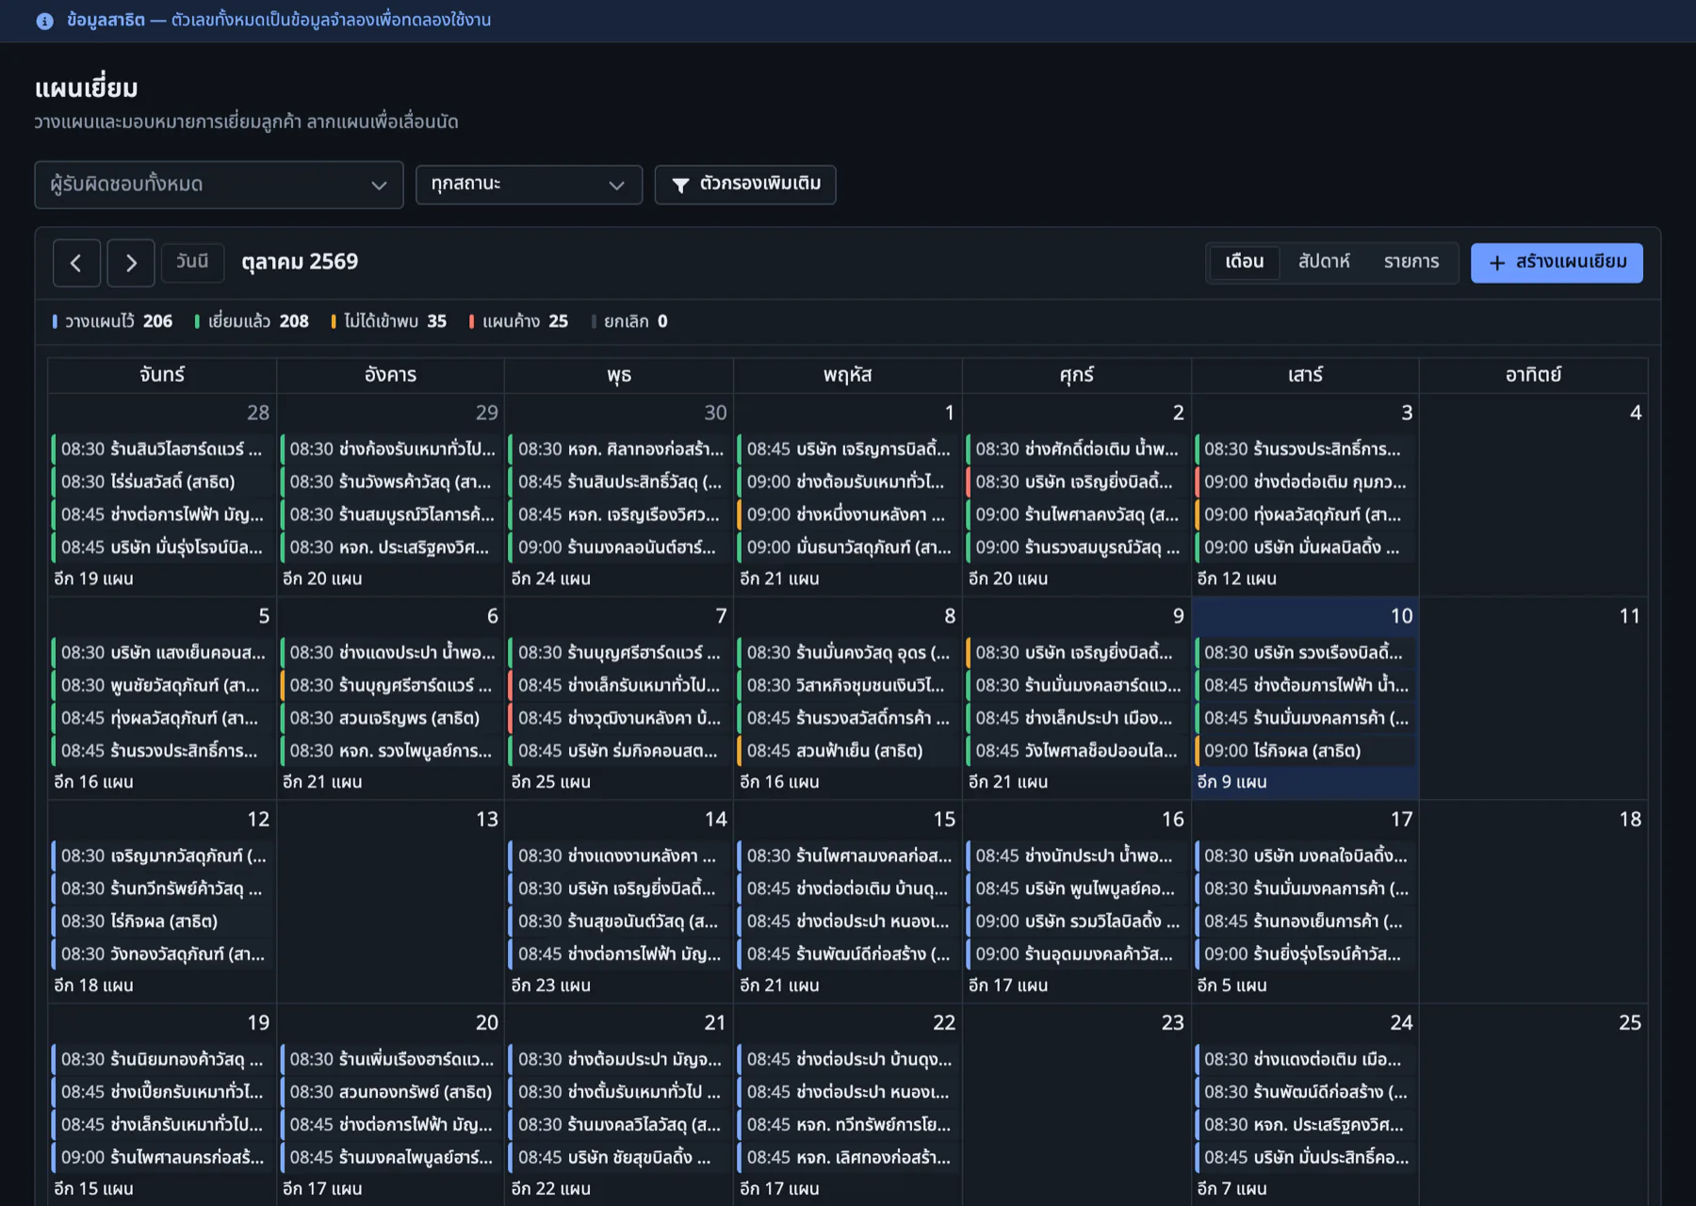Select the เยี่ยมแล้ว 208 status legend
Image resolution: width=1696 pixels, height=1206 pixels.
[252, 321]
